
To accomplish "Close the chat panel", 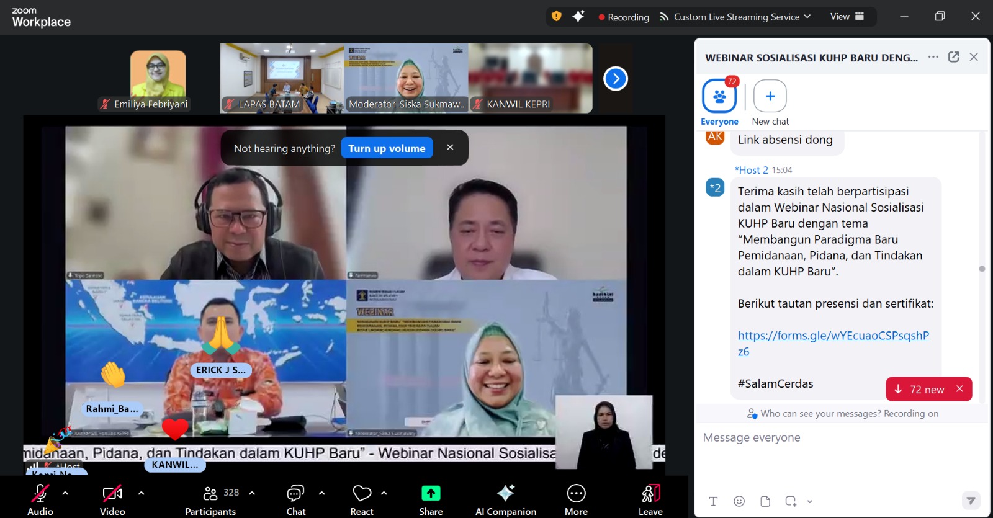I will pos(974,57).
